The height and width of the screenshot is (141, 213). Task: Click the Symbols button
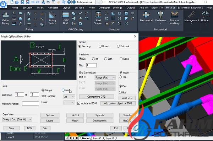pos(100,115)
